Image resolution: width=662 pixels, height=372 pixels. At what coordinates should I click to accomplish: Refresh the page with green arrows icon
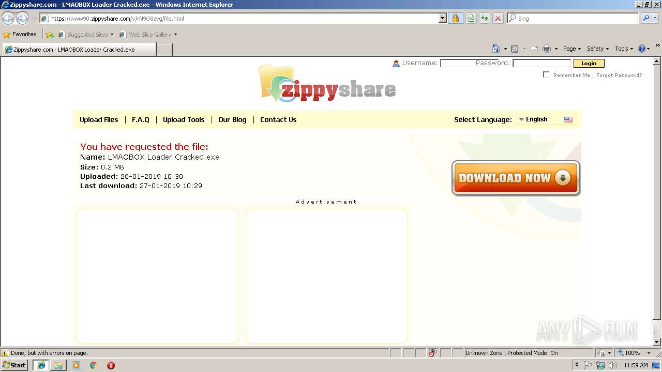(485, 18)
